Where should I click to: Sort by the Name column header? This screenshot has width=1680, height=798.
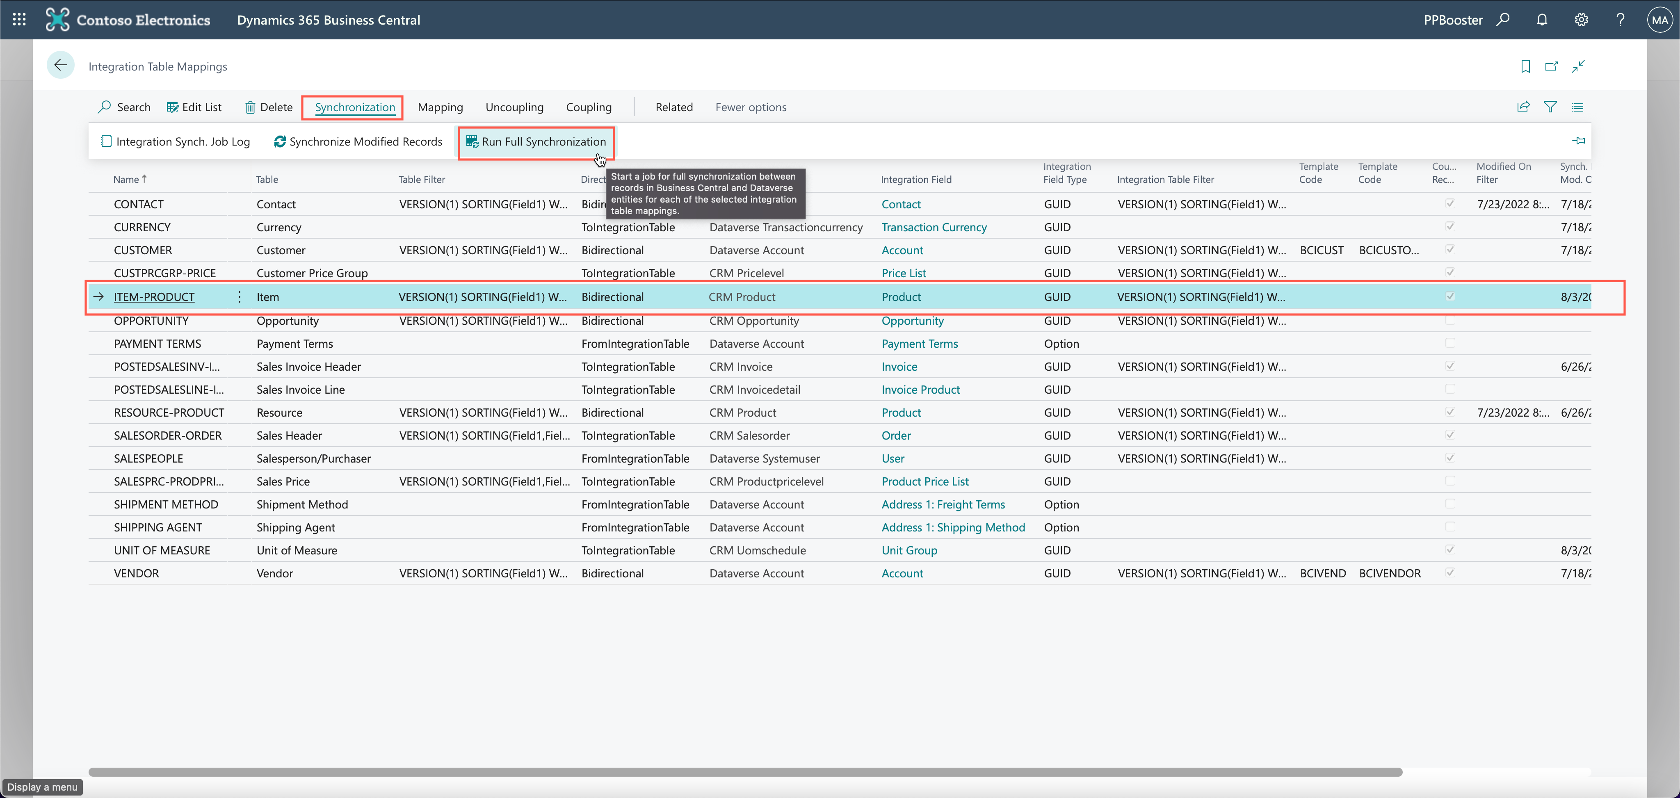[130, 179]
